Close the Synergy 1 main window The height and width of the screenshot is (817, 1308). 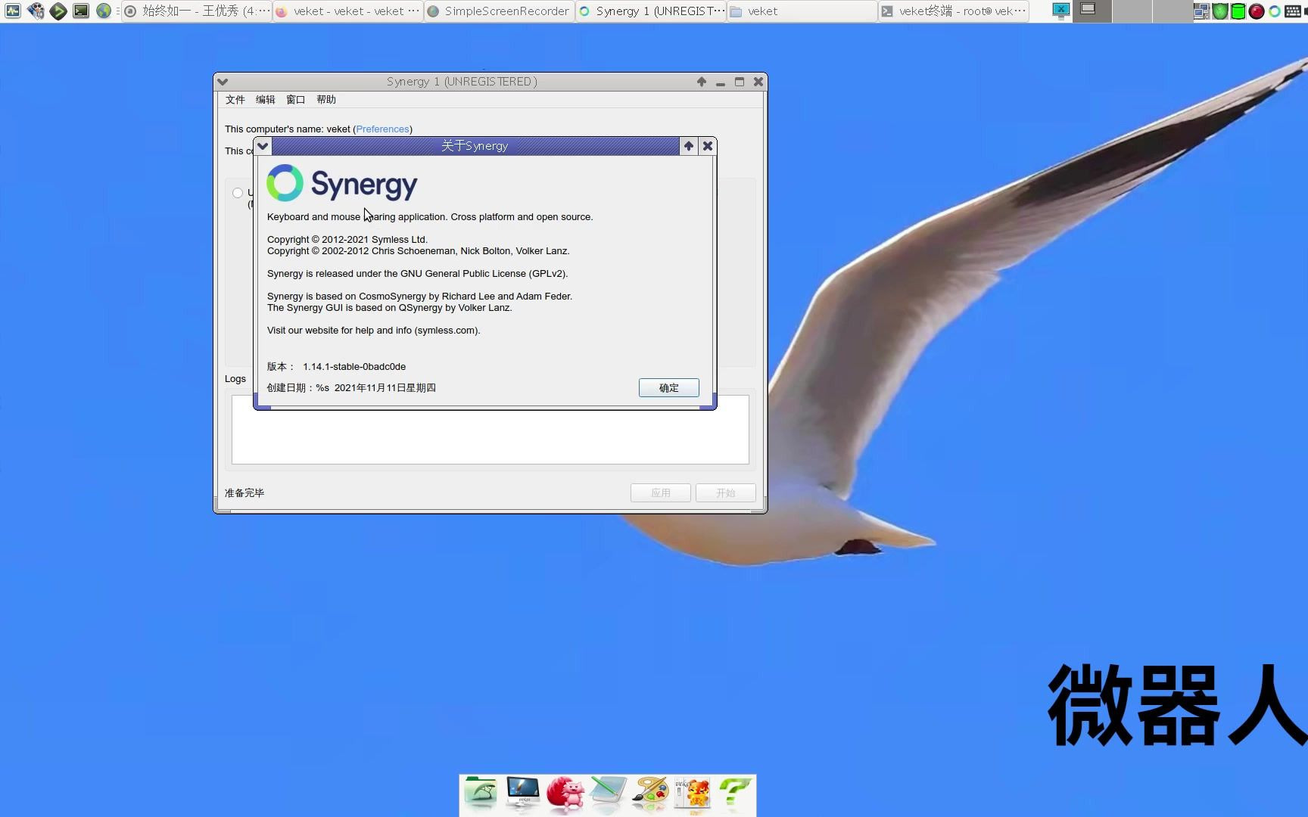[x=758, y=82]
